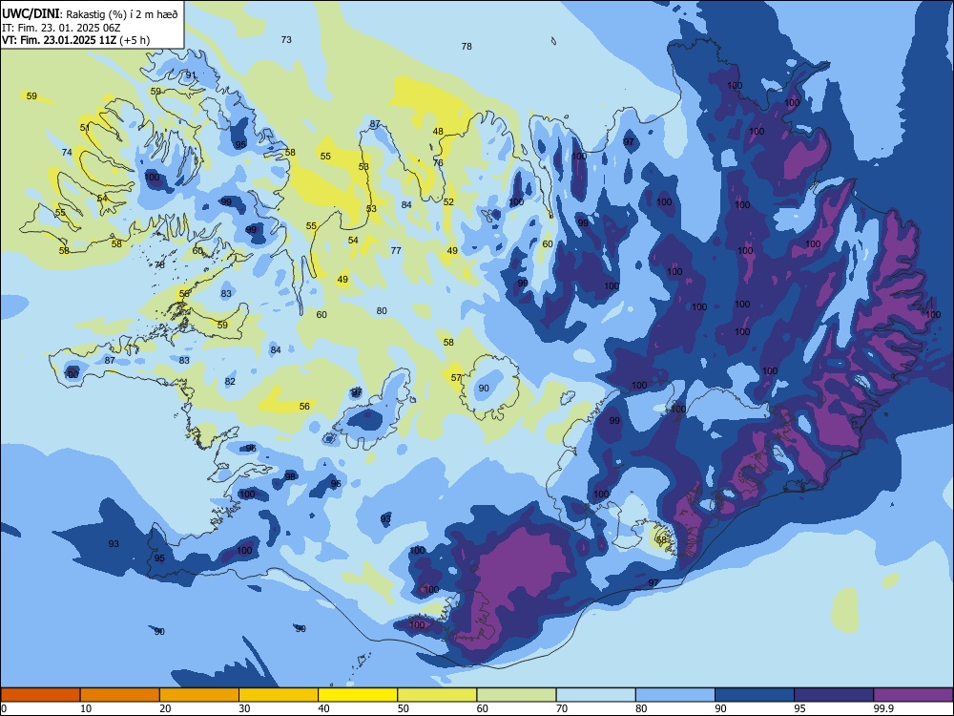Viewport: 954px width, 716px height.
Task: Click the 'VT: Fim. 23.01.2025 11Z (+5 h)' line
Action: click(x=75, y=40)
